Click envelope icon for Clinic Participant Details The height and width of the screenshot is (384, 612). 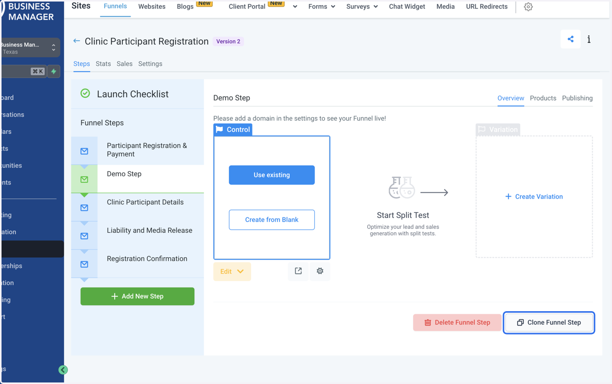85,208
